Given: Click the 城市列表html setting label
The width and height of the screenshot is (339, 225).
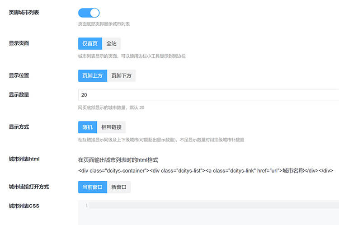Looking at the screenshot, I should click(25, 159).
